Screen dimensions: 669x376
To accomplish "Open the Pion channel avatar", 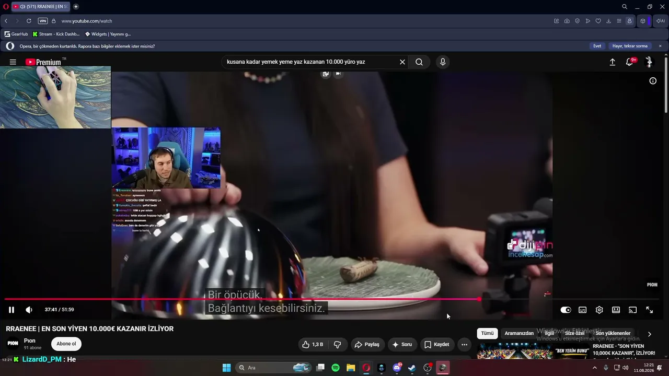I will tap(13, 344).
